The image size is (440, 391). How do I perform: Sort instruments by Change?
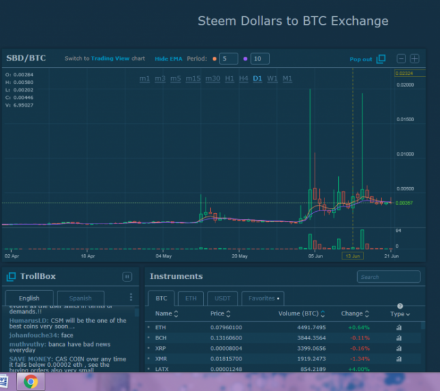355,313
